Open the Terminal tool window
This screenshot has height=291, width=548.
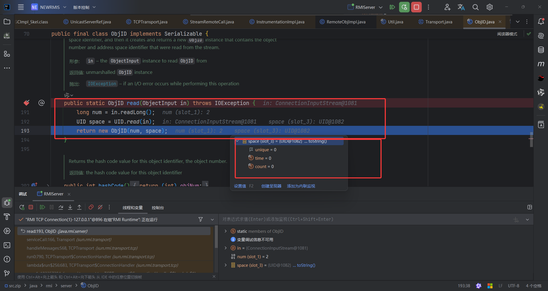tap(7, 245)
